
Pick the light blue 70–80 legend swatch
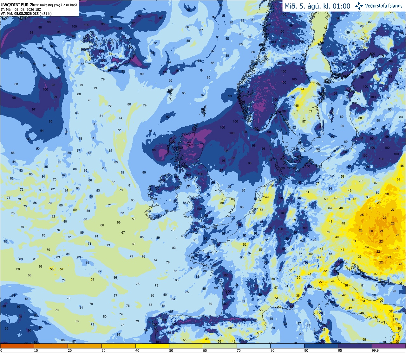tap(253, 346)
